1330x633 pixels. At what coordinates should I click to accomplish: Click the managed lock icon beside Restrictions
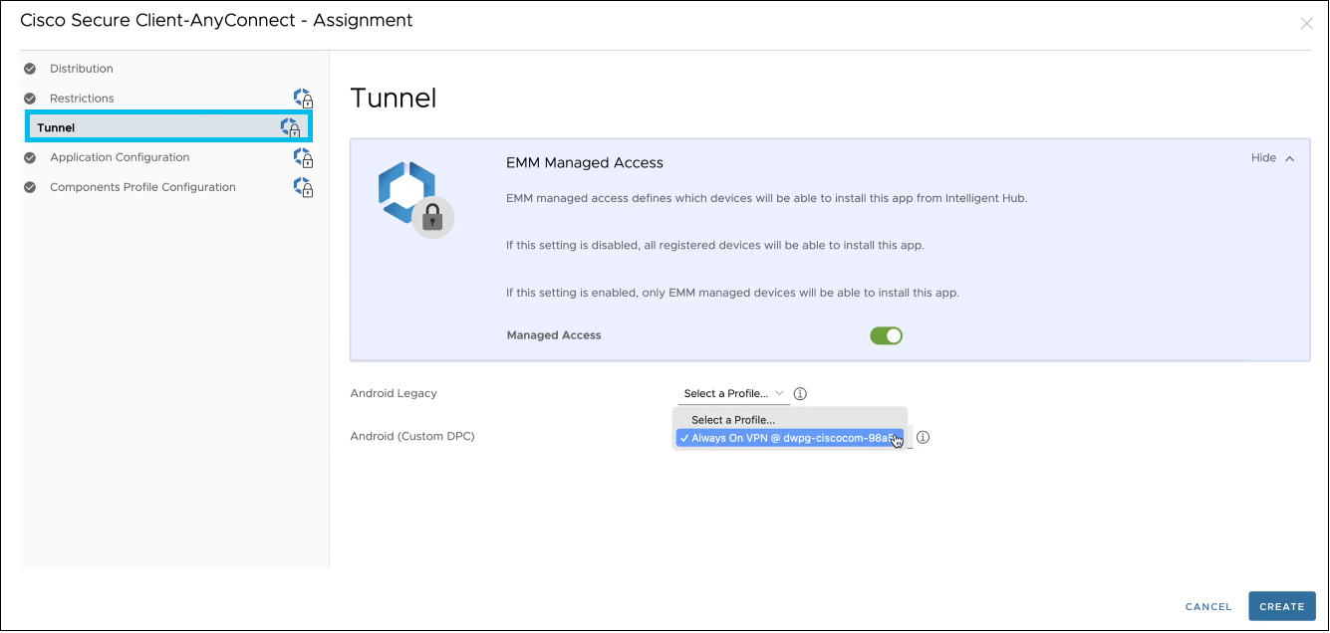pos(303,99)
